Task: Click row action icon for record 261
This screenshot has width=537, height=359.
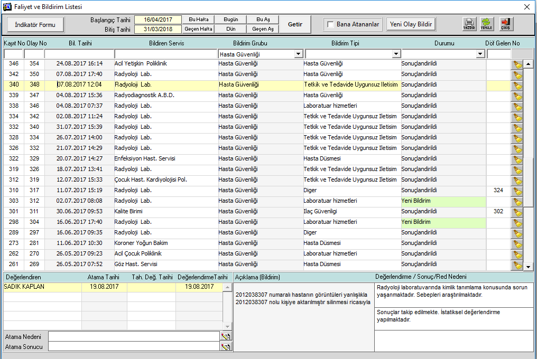Action: [x=517, y=265]
